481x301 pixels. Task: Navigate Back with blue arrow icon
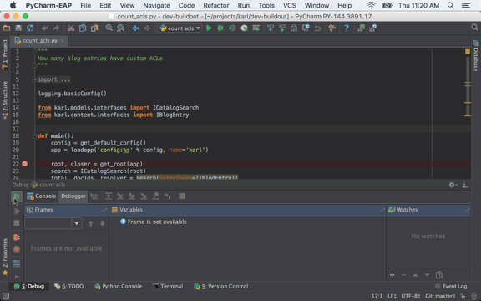pyautogui.click(x=135, y=28)
